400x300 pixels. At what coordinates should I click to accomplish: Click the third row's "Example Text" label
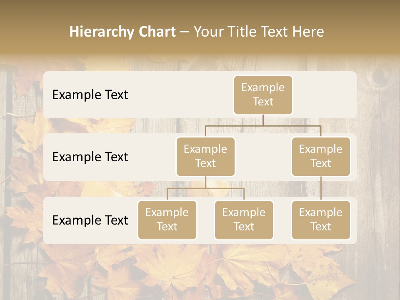pyautogui.click(x=90, y=220)
